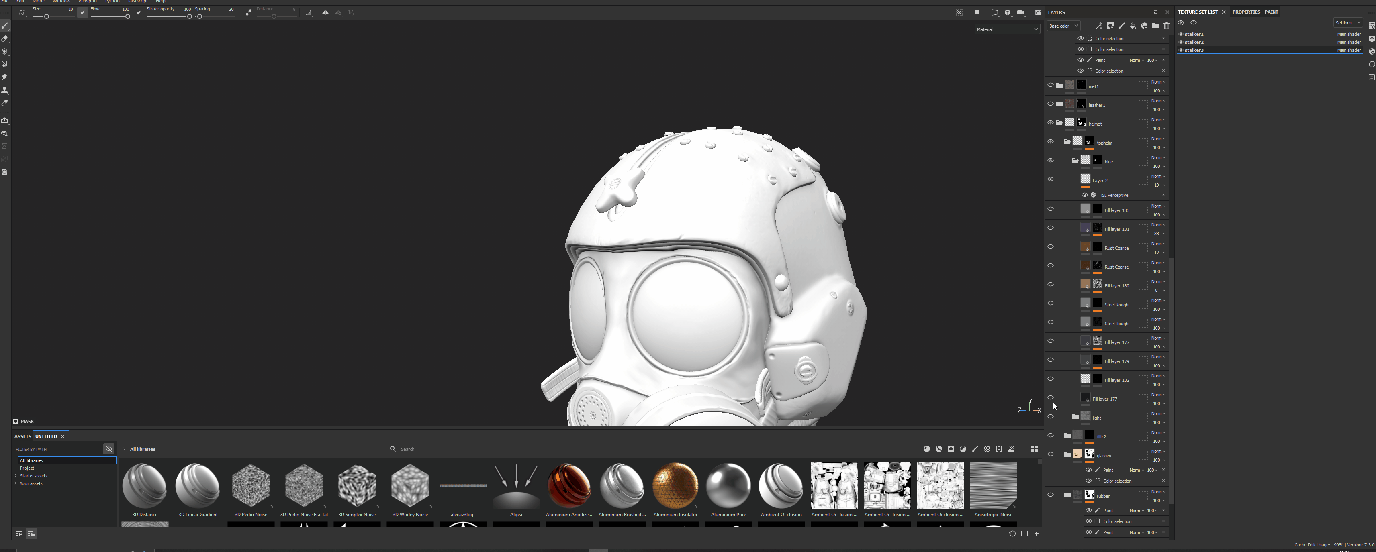Activate the Smudge tool
The height and width of the screenshot is (552, 1376).
[5, 77]
